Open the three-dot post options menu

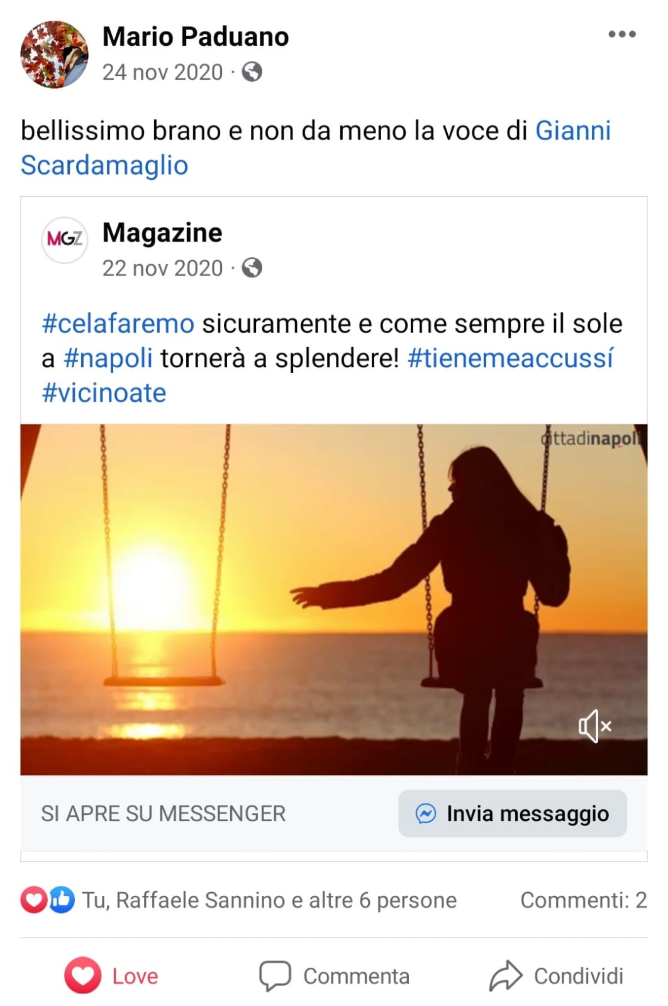621,34
